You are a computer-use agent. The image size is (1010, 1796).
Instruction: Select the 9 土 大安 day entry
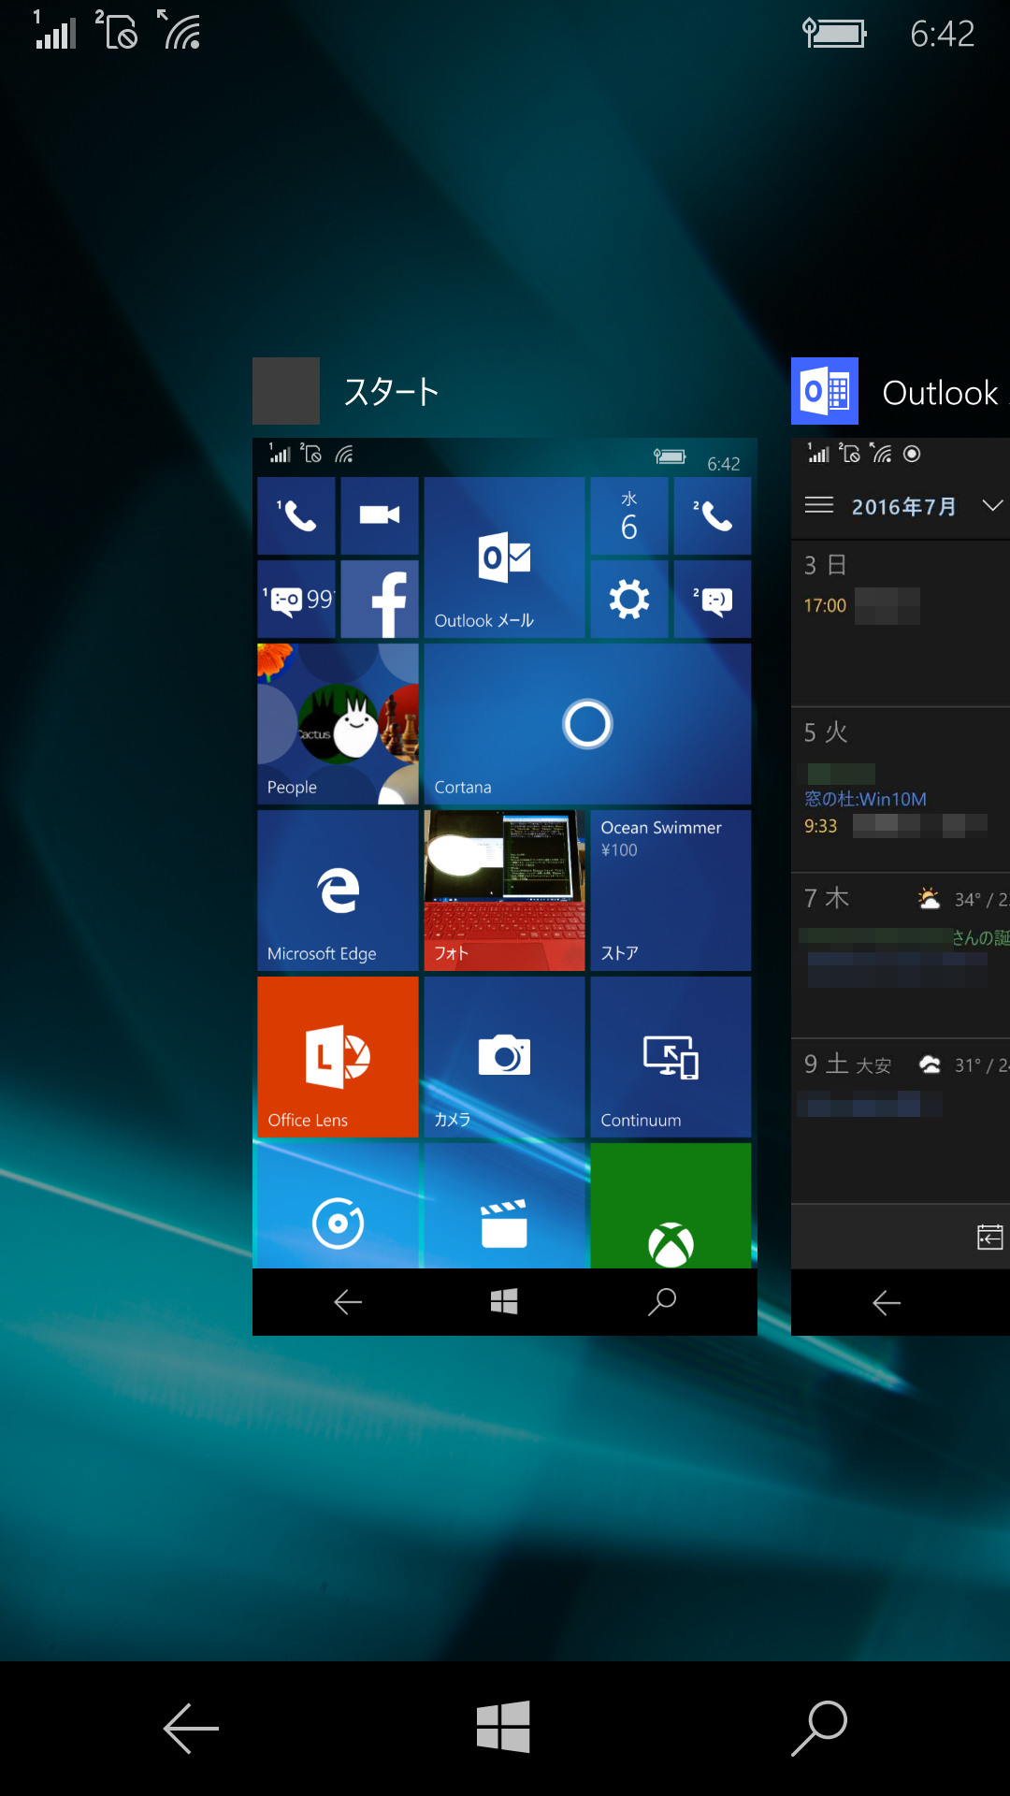(x=847, y=1065)
